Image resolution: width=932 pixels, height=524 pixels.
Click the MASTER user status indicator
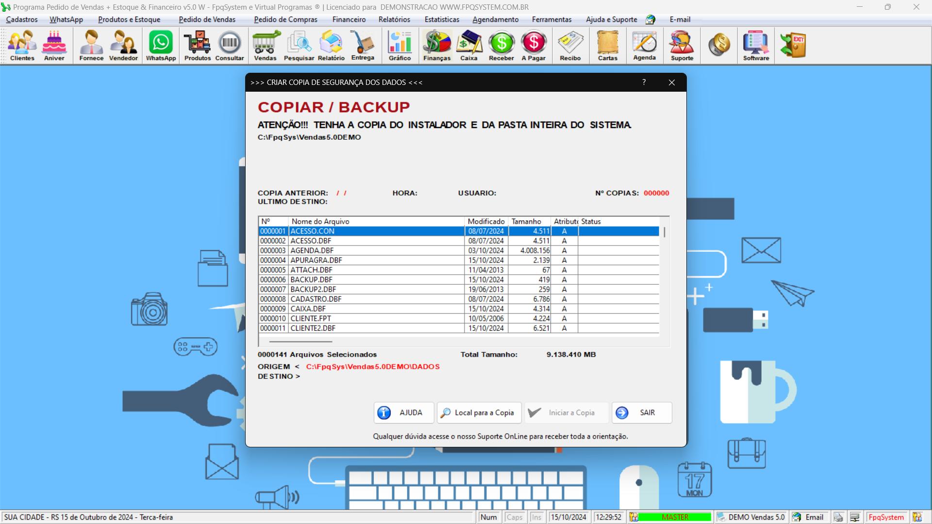click(670, 517)
